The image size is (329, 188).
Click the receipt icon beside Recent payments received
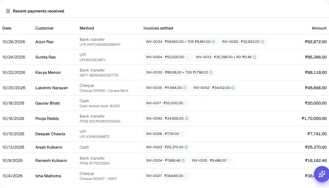8,11
